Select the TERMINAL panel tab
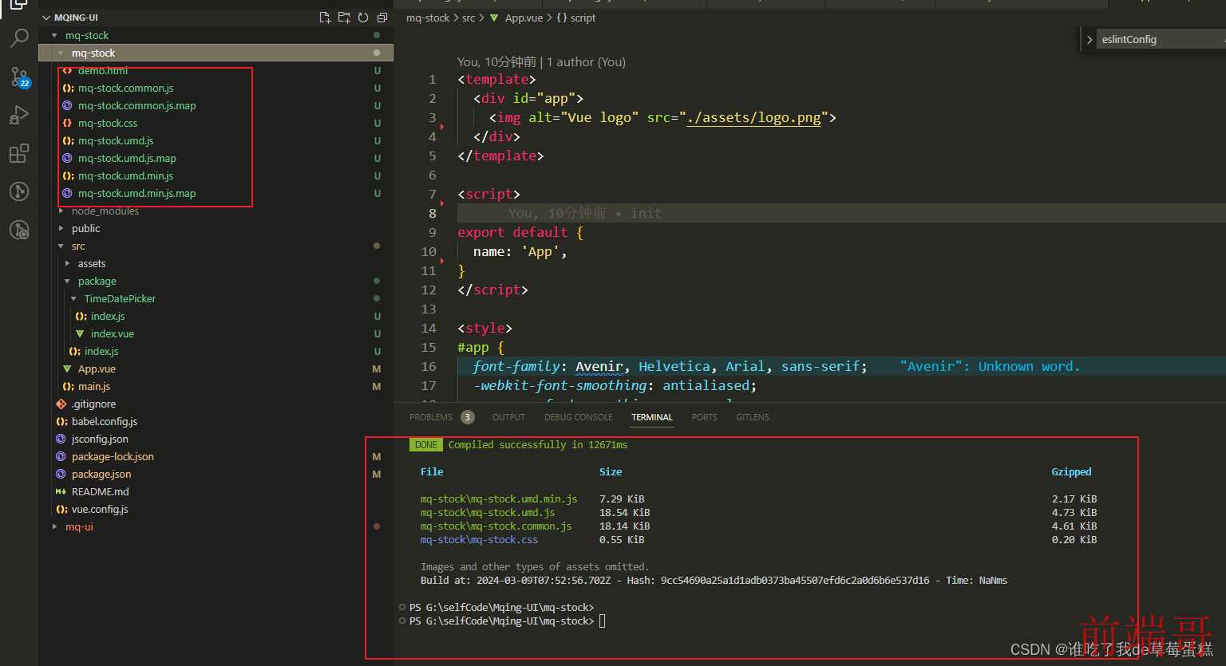This screenshot has height=666, width=1226. click(x=652, y=417)
